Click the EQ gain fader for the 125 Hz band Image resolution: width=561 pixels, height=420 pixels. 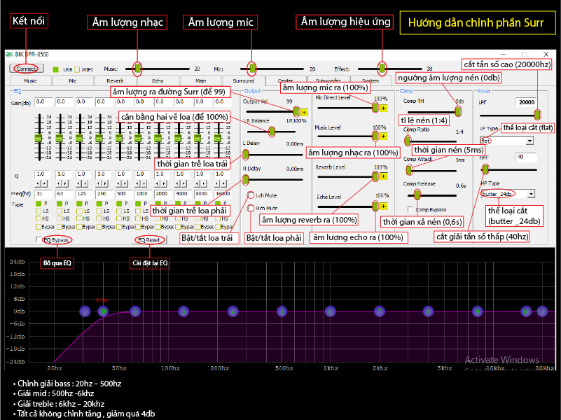click(79, 138)
